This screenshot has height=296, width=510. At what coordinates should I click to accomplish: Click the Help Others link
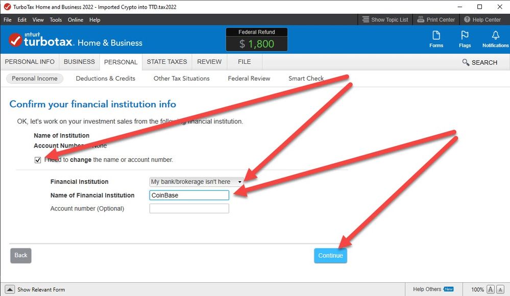point(427,289)
